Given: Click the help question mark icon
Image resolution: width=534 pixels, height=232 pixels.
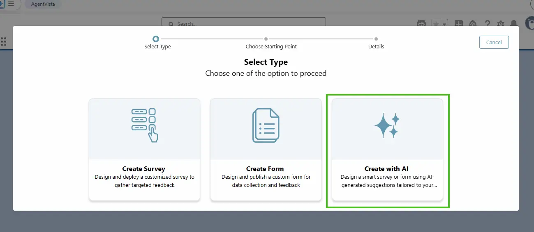Looking at the screenshot, I should 487,24.
